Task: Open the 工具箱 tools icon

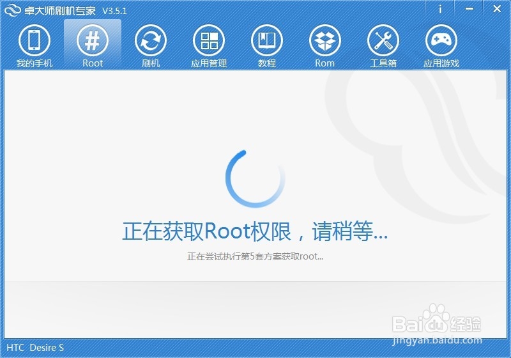Action: pos(383,40)
